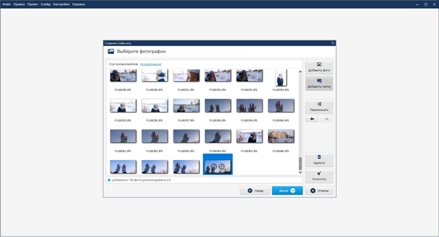The height and width of the screenshot is (237, 439).
Task: Go back with the Назад button
Action: (x=255, y=190)
